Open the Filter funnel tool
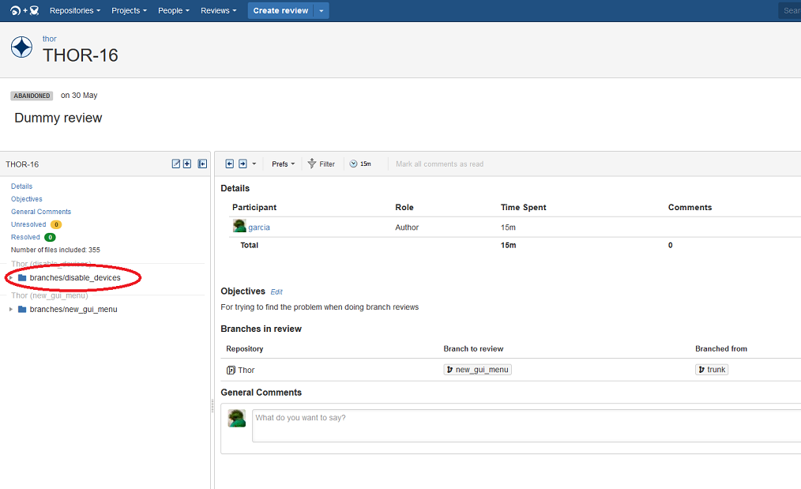801x489 pixels. pos(322,164)
